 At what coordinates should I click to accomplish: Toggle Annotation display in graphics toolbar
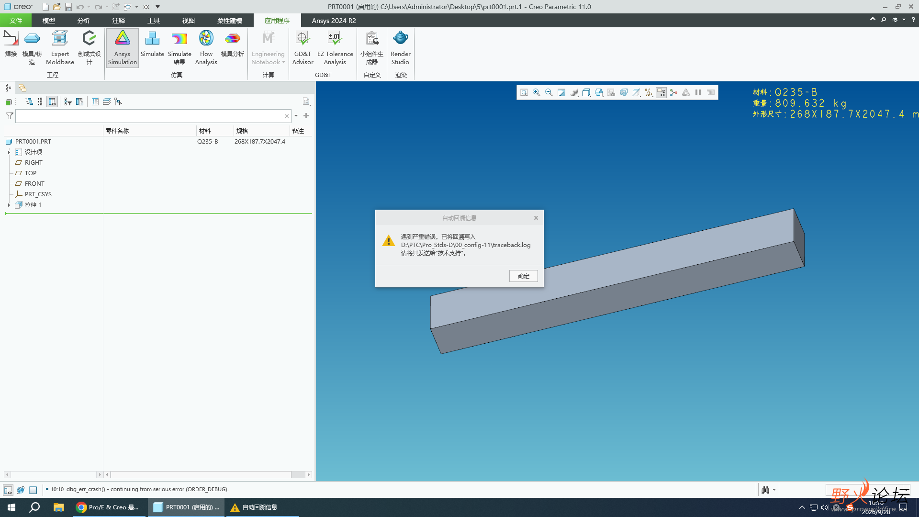(x=661, y=92)
